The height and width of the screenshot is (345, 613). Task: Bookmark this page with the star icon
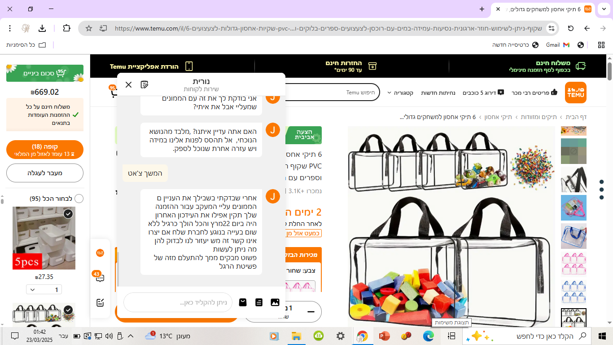click(x=89, y=28)
